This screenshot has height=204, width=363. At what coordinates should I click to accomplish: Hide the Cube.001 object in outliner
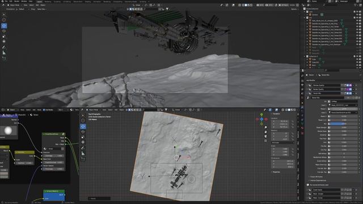pos(357,62)
